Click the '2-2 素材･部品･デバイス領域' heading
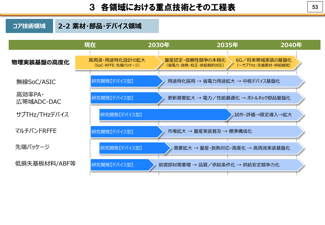The height and width of the screenshot is (225, 325). pos(107,26)
